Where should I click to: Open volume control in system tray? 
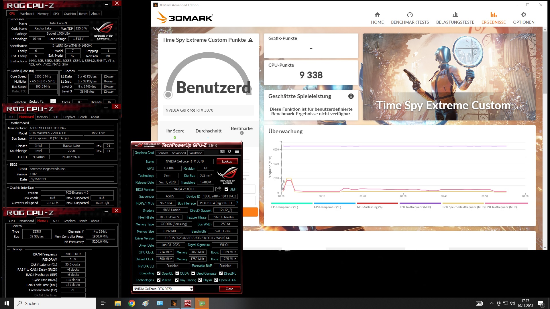click(x=512, y=303)
